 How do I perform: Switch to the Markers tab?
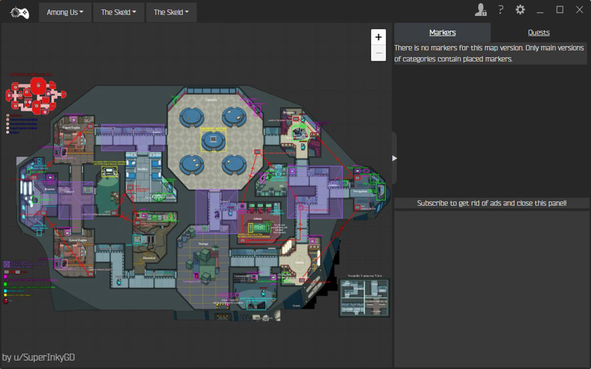pyautogui.click(x=442, y=32)
